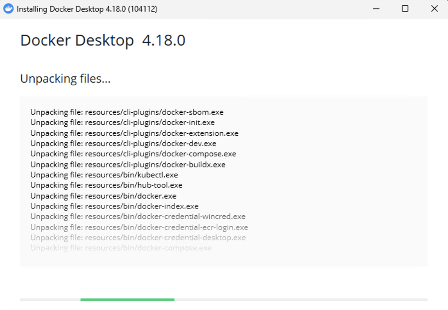Select the docker-credential-ecr-login.exe log line
448x310 pixels.
pos(139,227)
